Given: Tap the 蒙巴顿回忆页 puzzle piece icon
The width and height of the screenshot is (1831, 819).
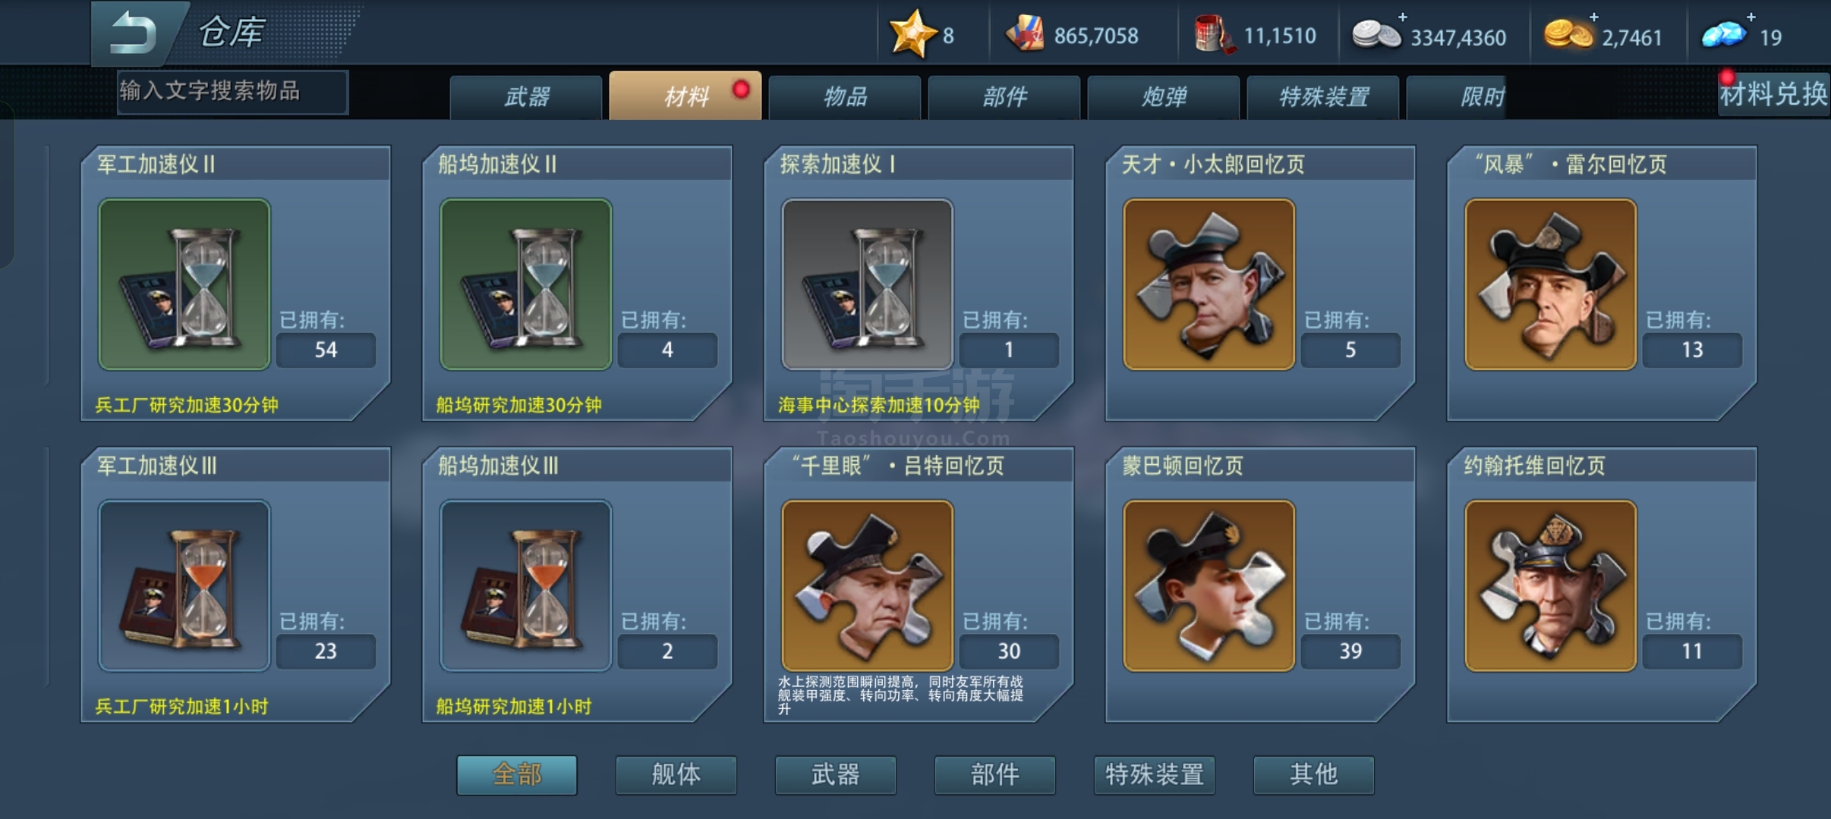Looking at the screenshot, I should pos(1209,585).
